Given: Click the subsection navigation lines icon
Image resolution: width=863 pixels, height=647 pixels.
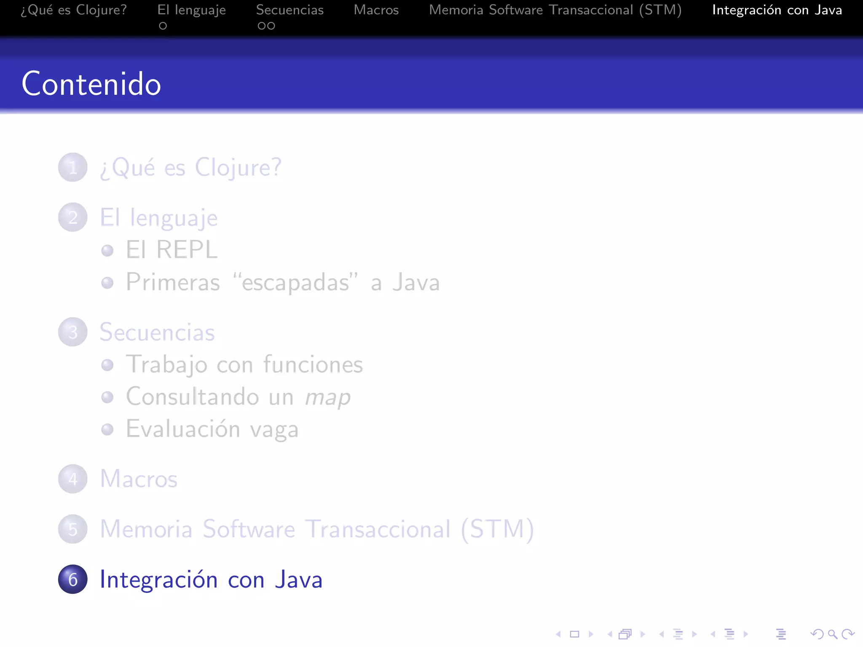Looking at the screenshot, I should click(678, 634).
